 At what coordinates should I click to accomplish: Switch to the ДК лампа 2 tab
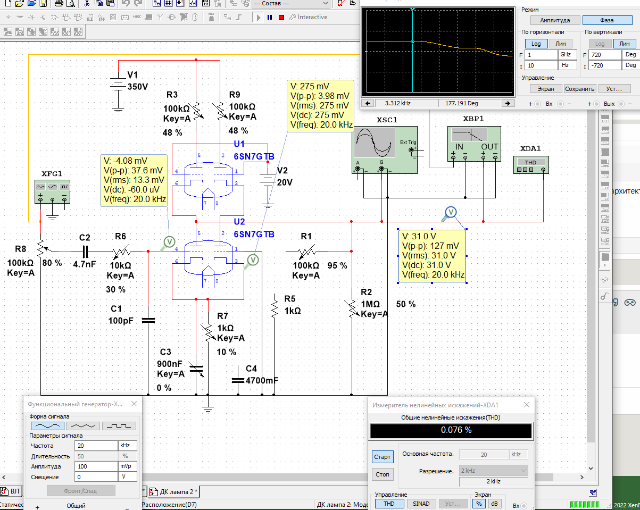(174, 491)
